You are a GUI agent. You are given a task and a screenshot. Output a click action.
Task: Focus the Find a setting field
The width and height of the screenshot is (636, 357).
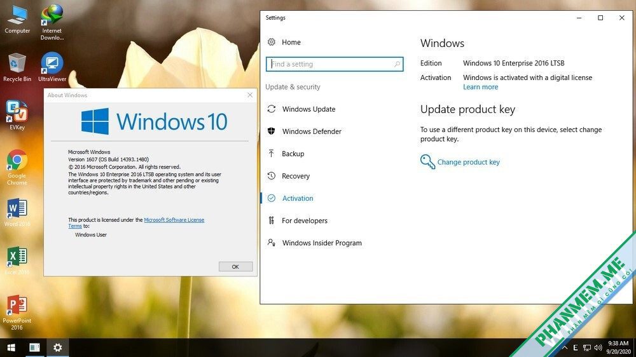coord(335,64)
